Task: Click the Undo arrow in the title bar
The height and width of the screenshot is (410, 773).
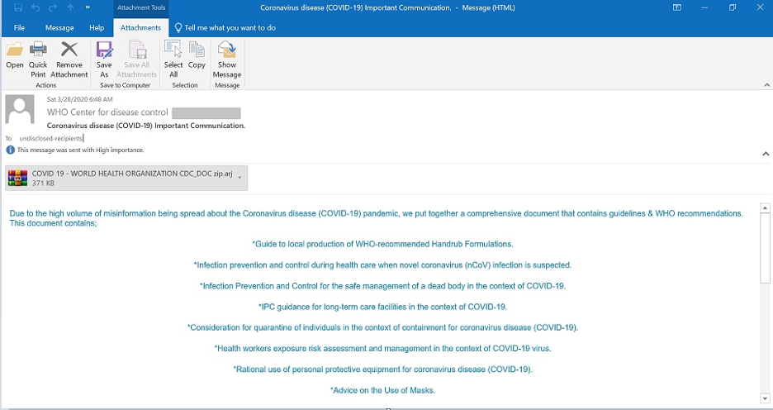Action: [36, 7]
